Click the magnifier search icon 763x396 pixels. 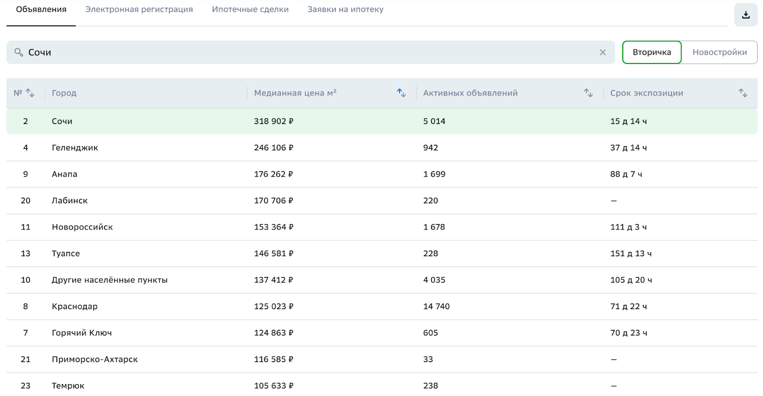[19, 52]
